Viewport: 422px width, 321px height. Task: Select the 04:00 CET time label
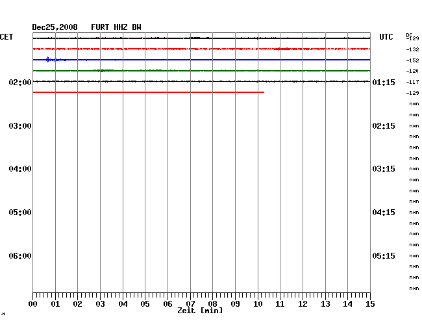coord(20,169)
